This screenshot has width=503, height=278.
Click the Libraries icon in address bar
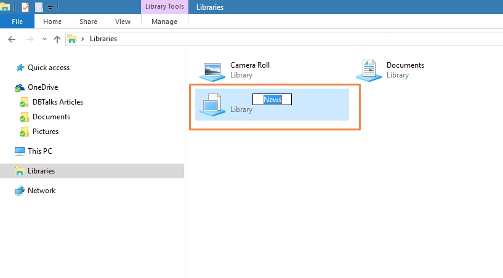pos(72,39)
